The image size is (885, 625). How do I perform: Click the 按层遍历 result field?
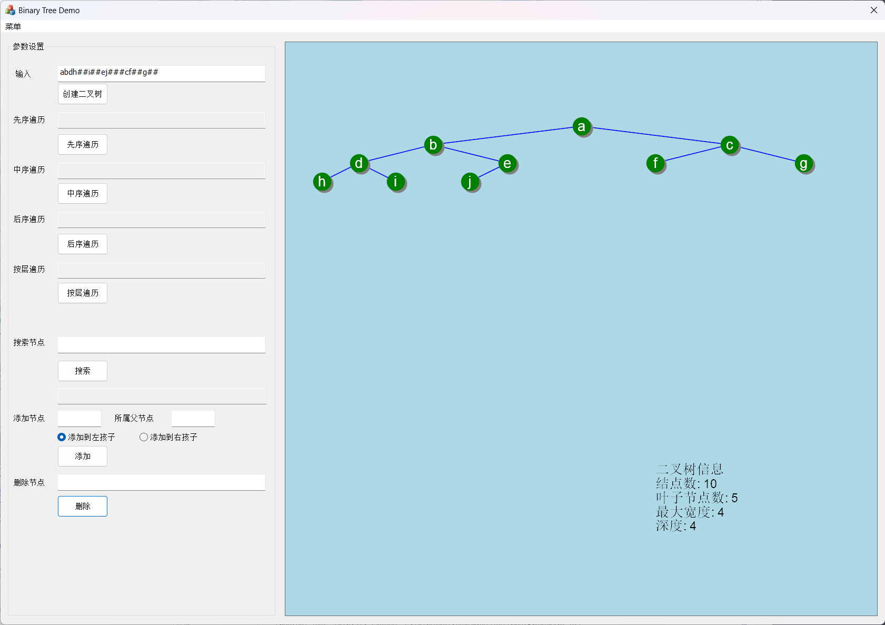162,270
